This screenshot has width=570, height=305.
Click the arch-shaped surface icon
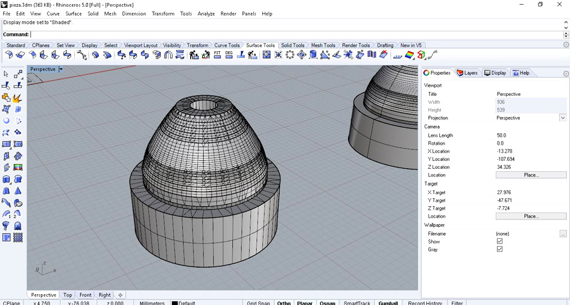coord(168,55)
